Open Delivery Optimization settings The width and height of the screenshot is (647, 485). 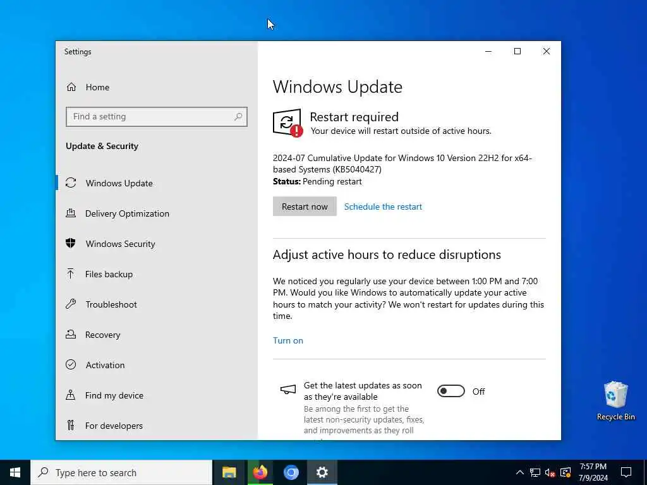[x=157, y=213]
